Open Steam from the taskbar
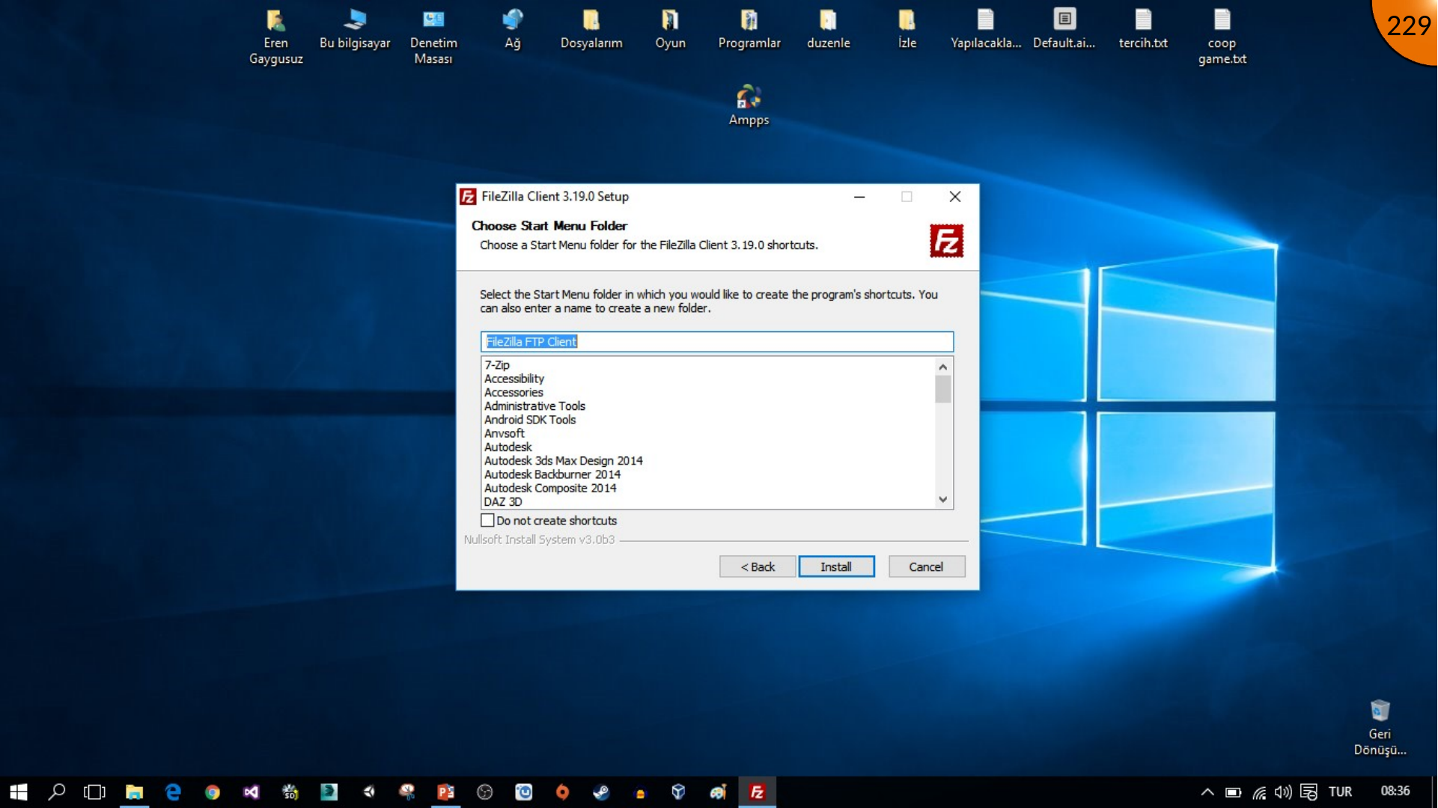 [601, 792]
